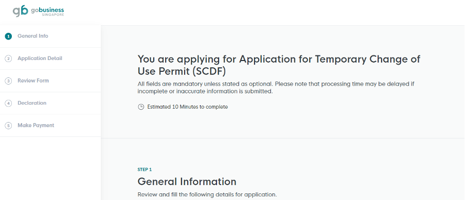Click the Review and fill details text
Screen dimensions: 465x200
click(207, 195)
